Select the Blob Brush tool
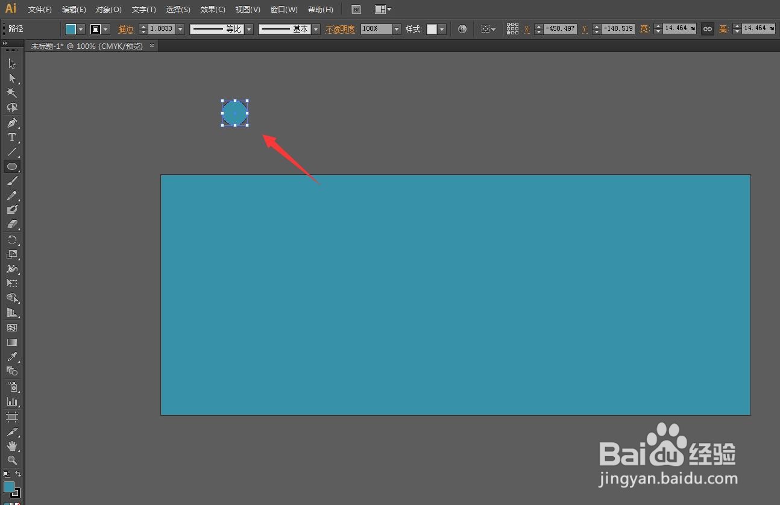 coord(12,210)
